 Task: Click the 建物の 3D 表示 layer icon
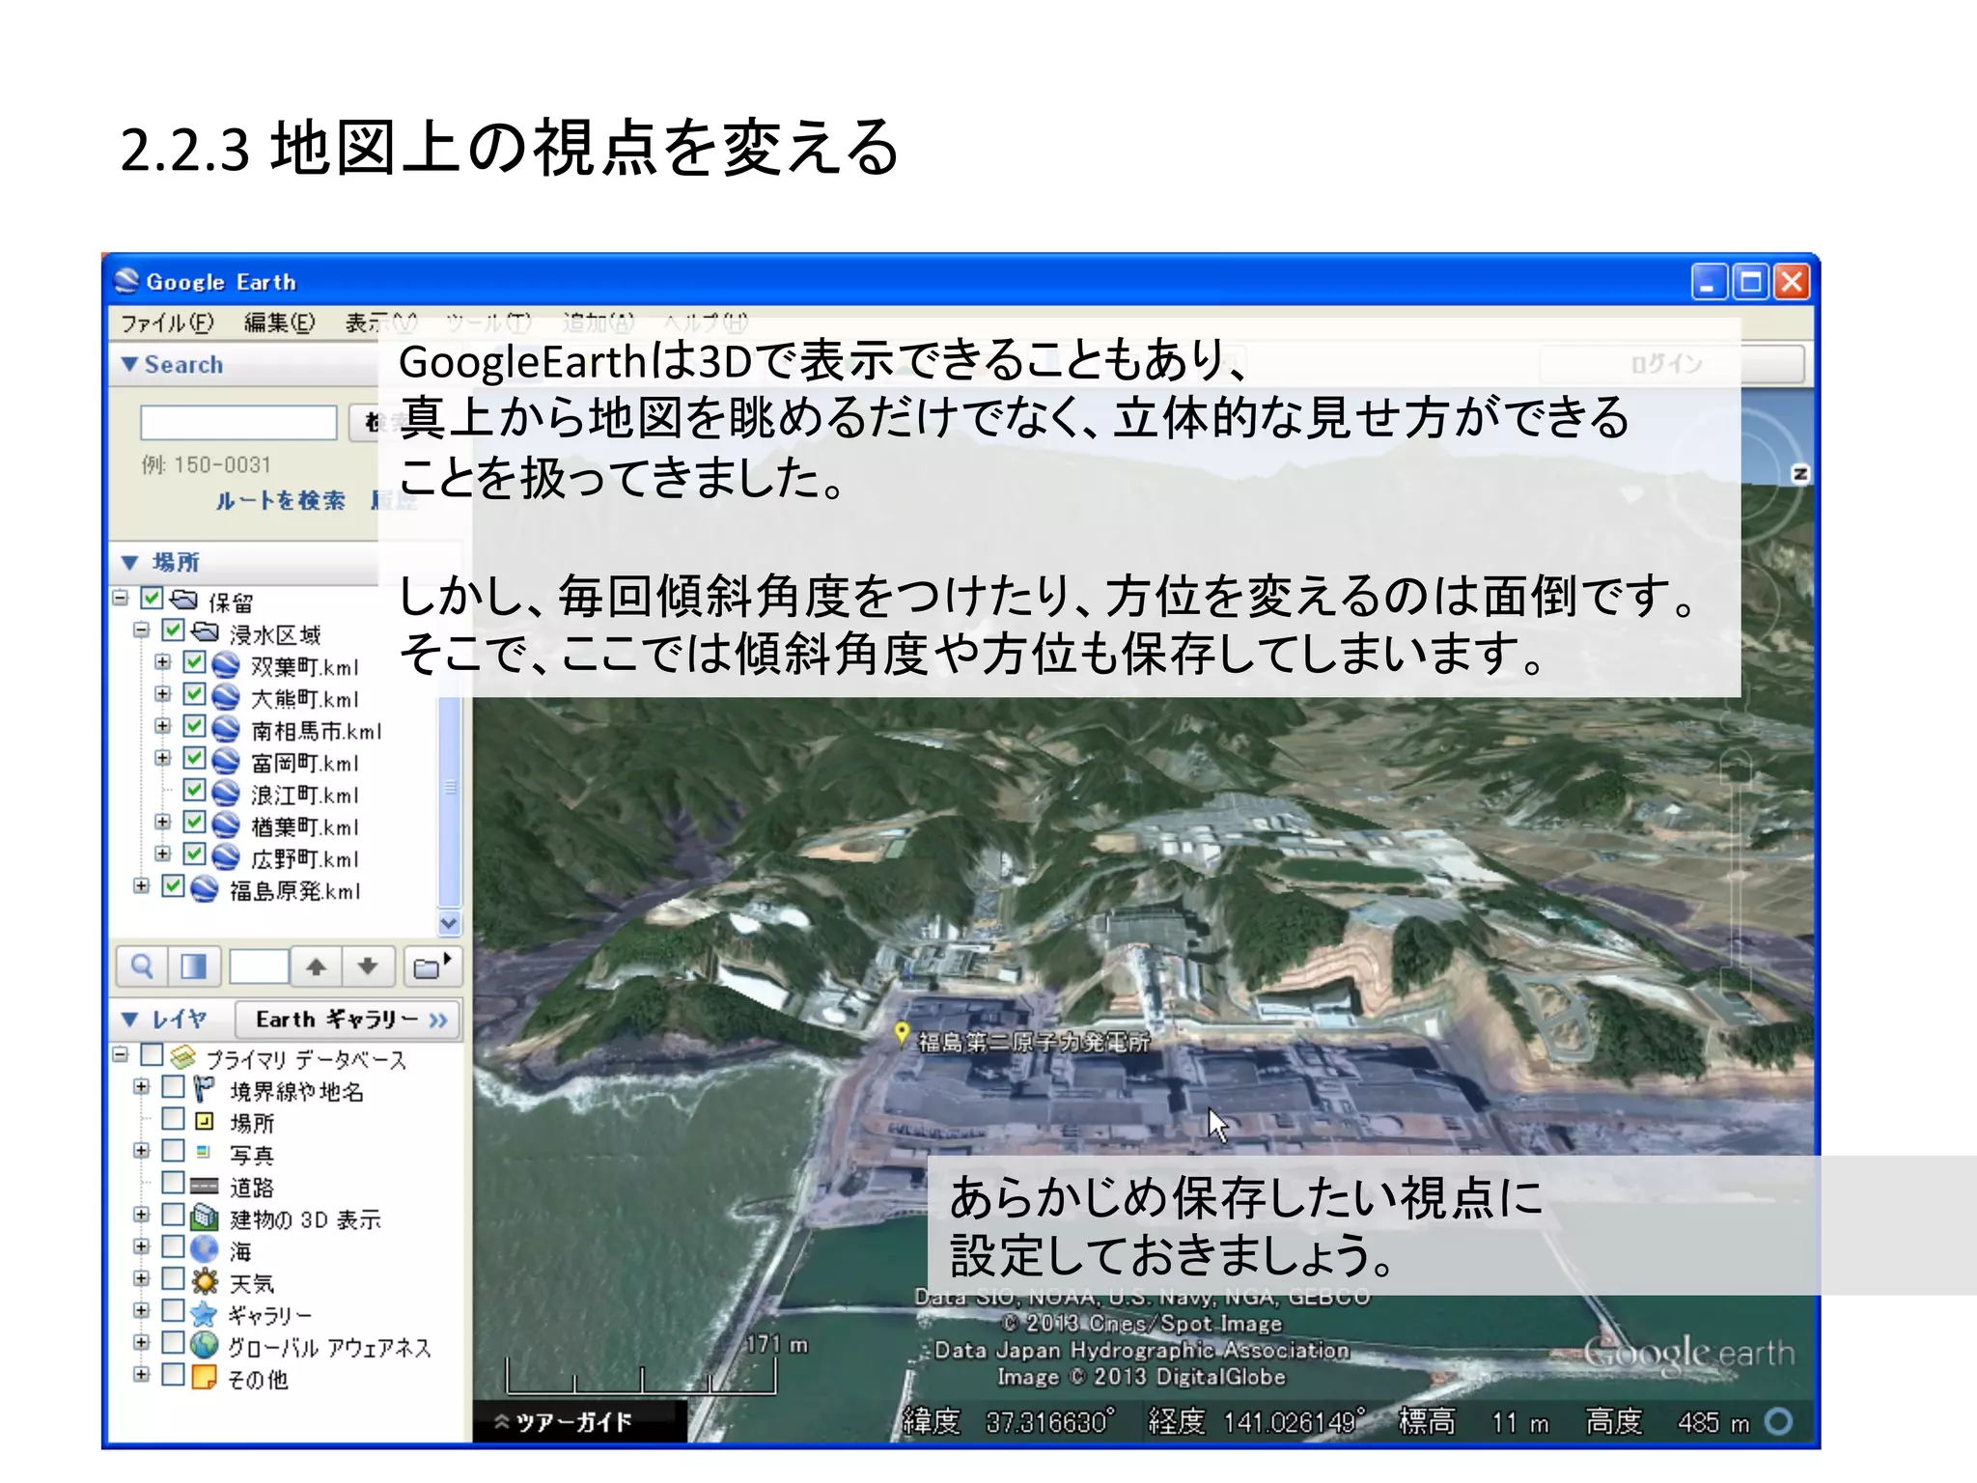(x=205, y=1217)
